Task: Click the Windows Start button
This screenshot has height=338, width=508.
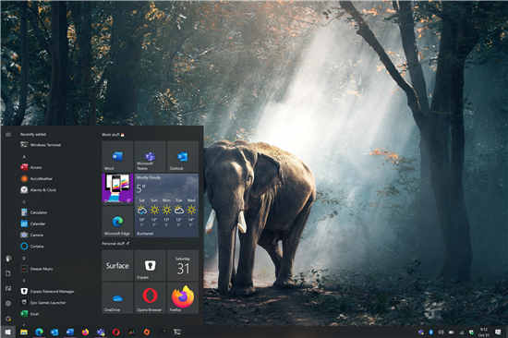Action: (x=8, y=332)
